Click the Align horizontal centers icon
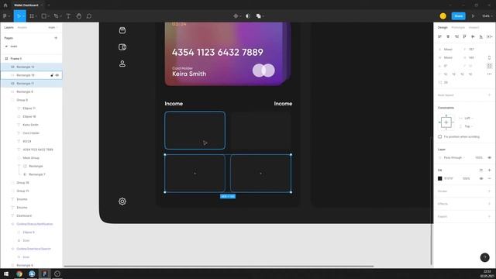 click(448, 36)
